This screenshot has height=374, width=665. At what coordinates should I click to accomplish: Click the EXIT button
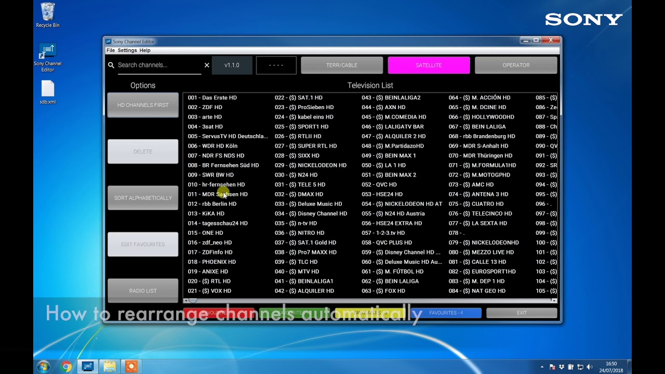[x=522, y=313]
